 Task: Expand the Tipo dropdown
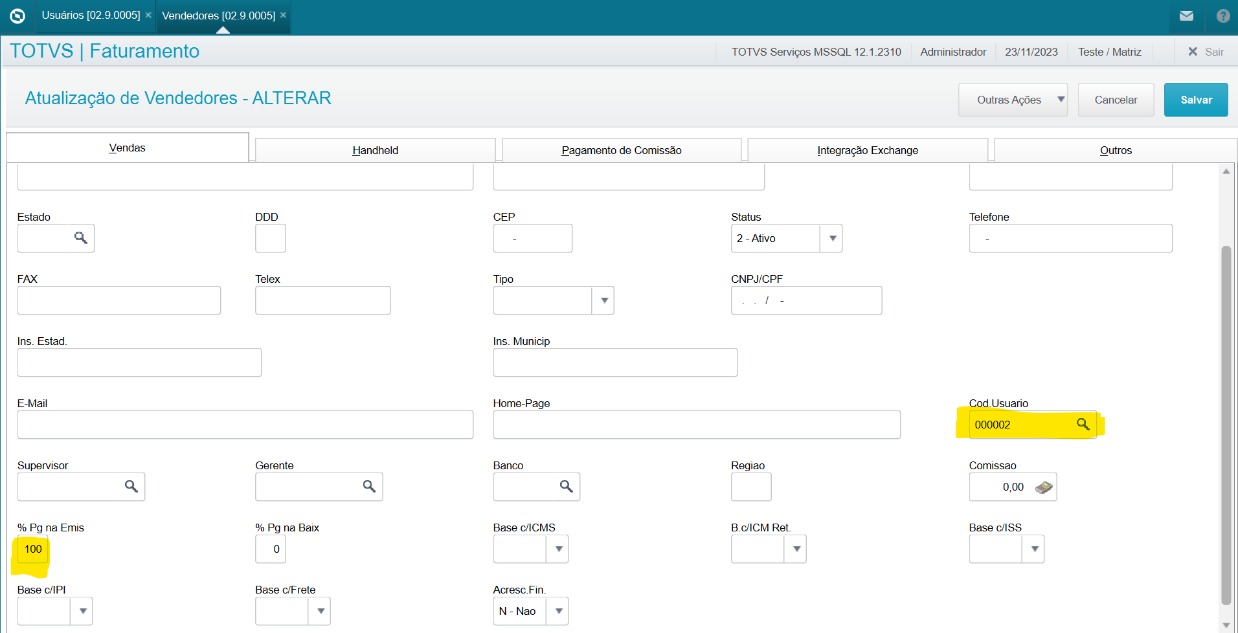[x=603, y=300]
